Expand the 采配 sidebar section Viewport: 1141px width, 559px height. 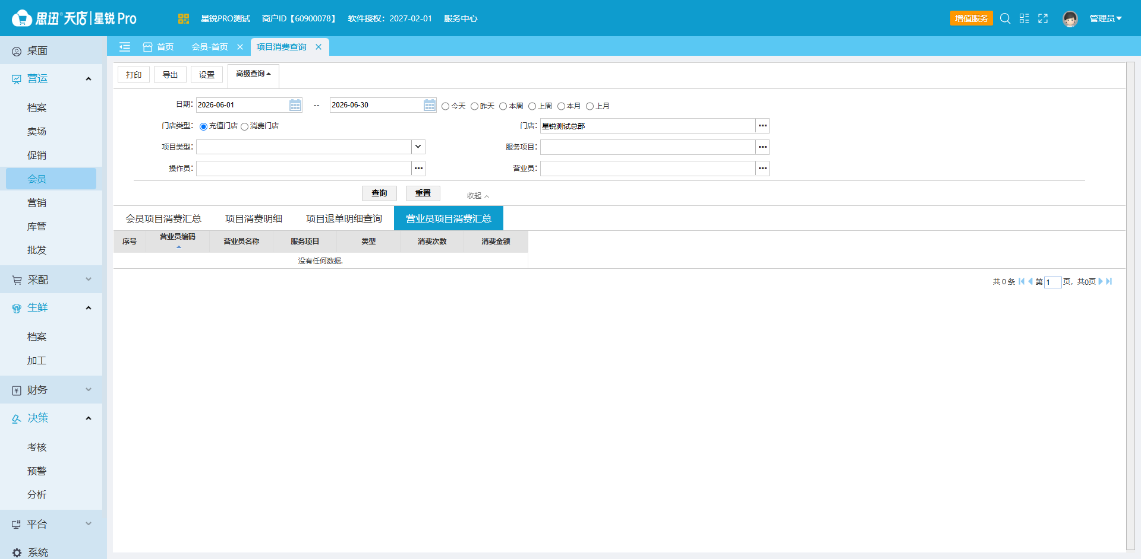tap(51, 279)
